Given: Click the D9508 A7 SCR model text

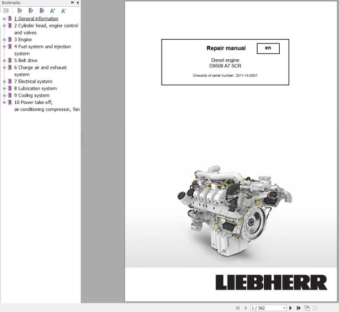Looking at the screenshot, I should pos(225,66).
